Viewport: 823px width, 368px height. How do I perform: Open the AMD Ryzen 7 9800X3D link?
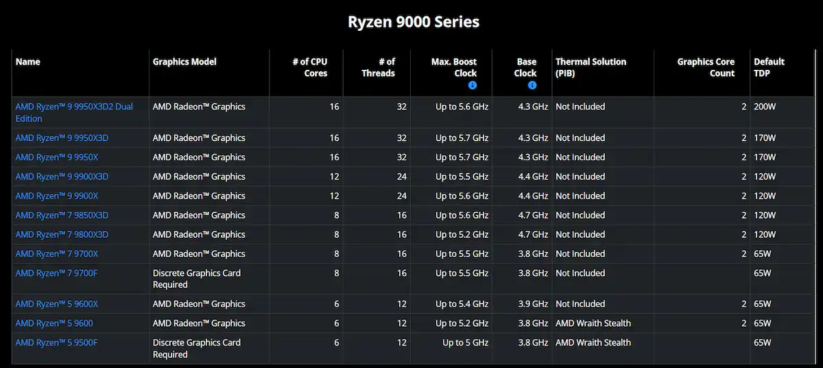click(62, 234)
